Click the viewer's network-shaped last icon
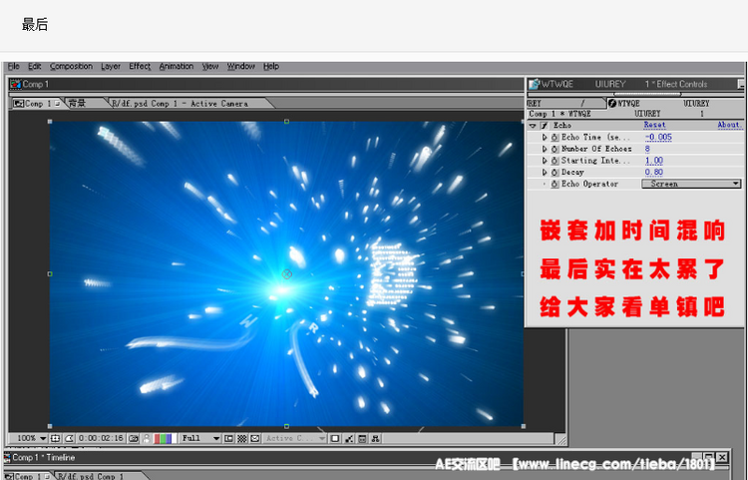The height and width of the screenshot is (480, 748). click(376, 438)
